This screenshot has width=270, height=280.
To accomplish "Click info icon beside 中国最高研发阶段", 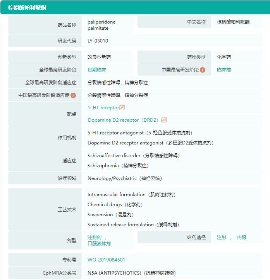I will click(203, 70).
